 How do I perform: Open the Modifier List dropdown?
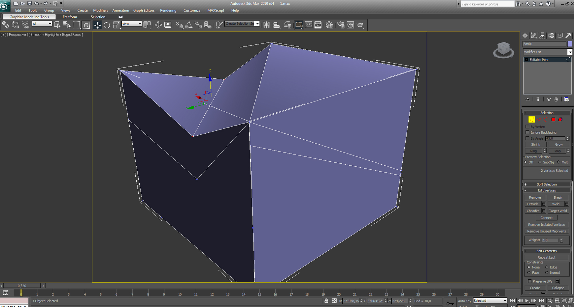pos(548,52)
